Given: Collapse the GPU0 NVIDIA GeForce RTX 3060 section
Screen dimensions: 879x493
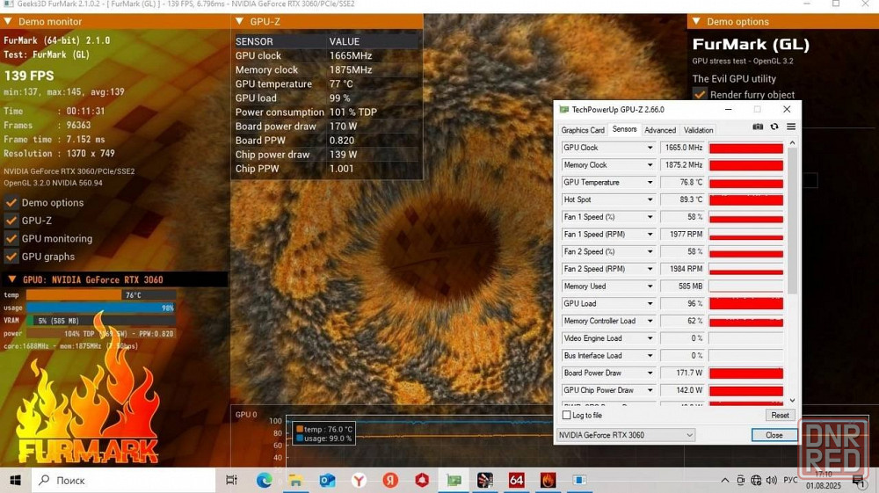Looking at the screenshot, I should coord(11,279).
